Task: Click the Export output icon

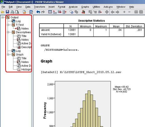Action: (24, 12)
